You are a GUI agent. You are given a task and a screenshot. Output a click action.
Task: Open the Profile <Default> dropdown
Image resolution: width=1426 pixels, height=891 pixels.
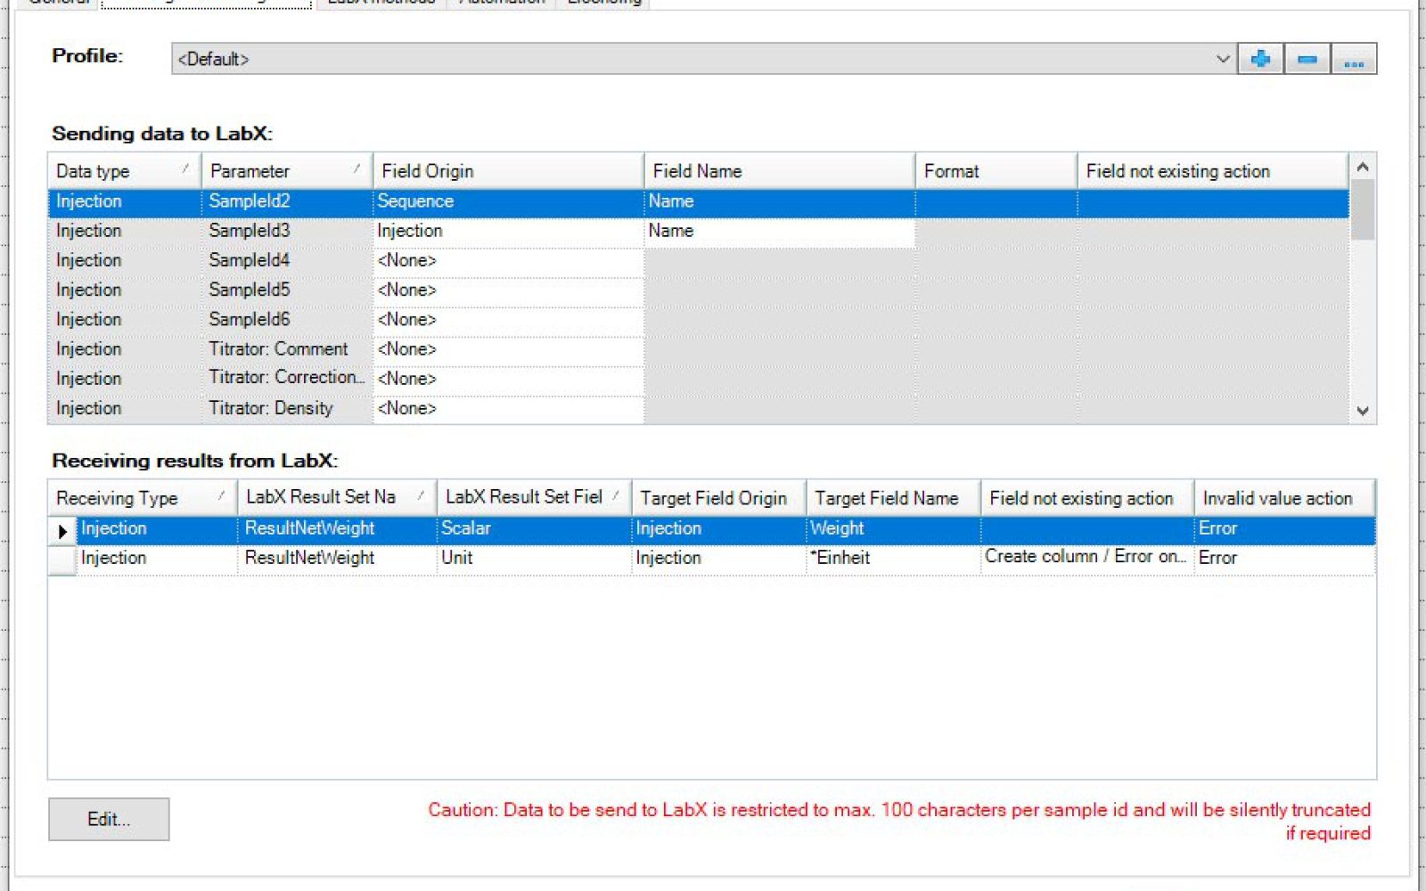(x=704, y=59)
